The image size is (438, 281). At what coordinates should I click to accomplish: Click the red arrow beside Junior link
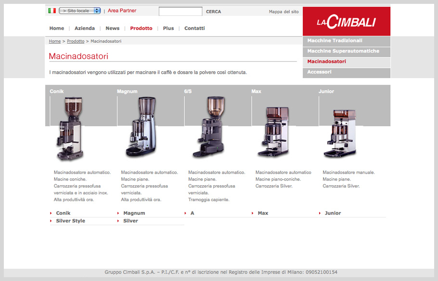point(320,213)
